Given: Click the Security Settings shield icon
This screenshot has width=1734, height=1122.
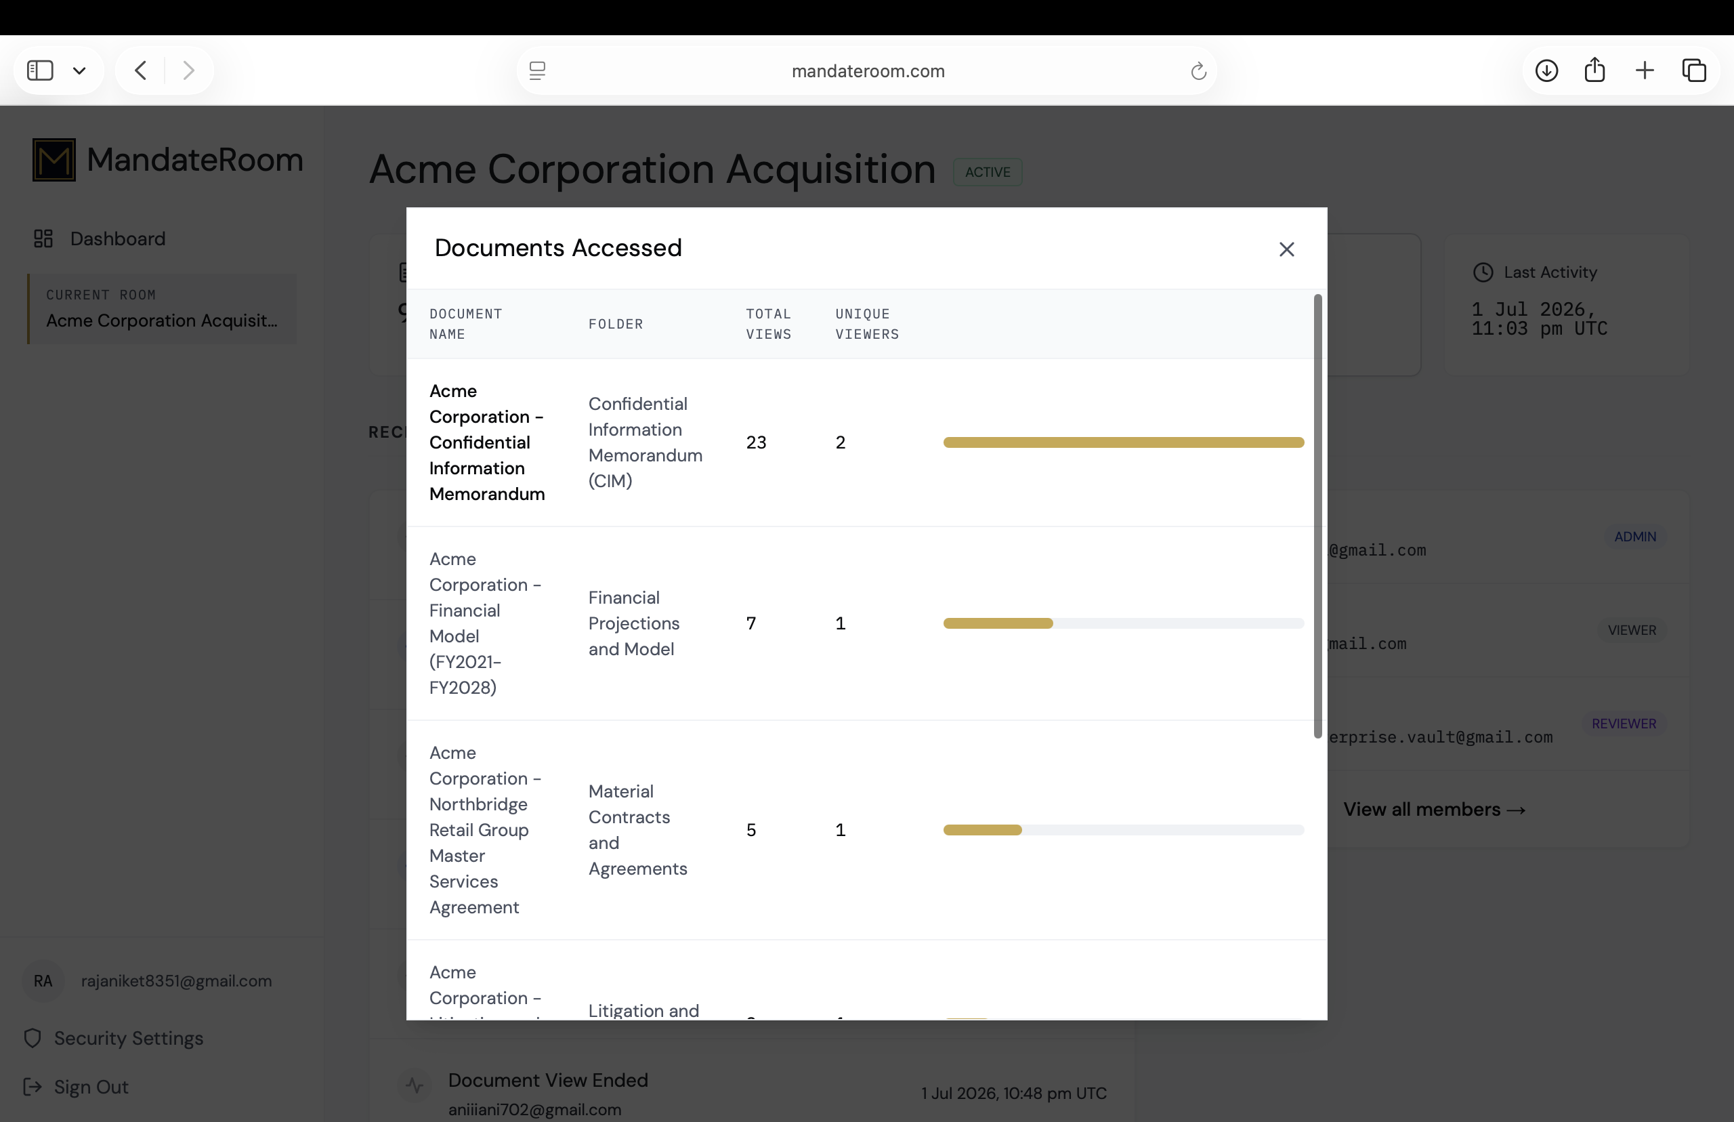Looking at the screenshot, I should coord(33,1037).
